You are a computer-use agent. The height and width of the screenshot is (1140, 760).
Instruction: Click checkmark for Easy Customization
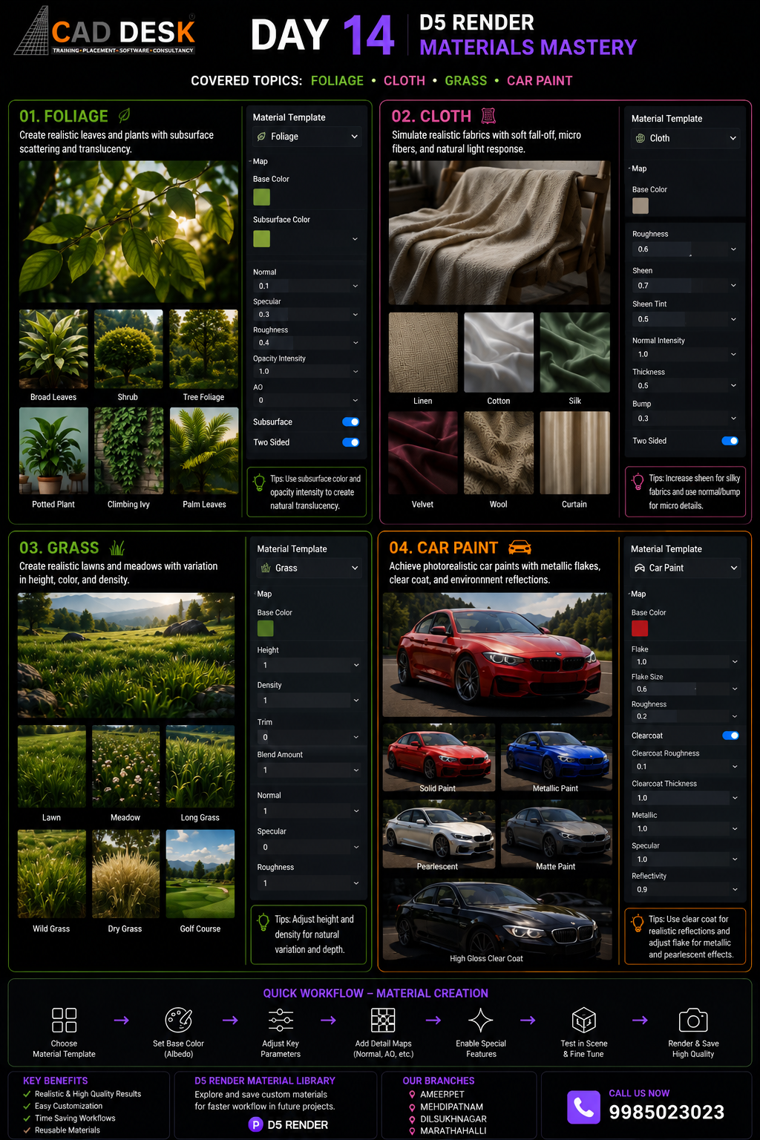(x=27, y=1106)
